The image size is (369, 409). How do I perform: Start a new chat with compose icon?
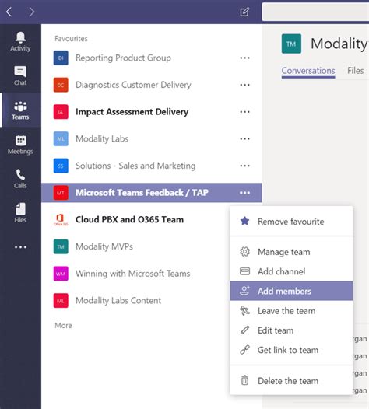click(244, 12)
